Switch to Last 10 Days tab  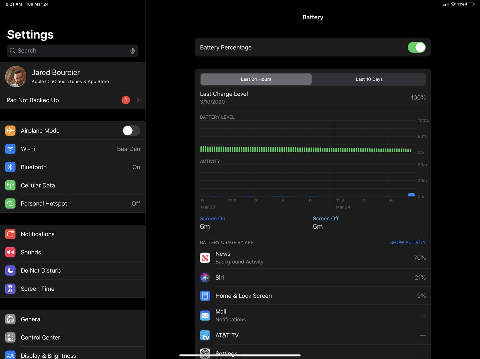click(369, 79)
